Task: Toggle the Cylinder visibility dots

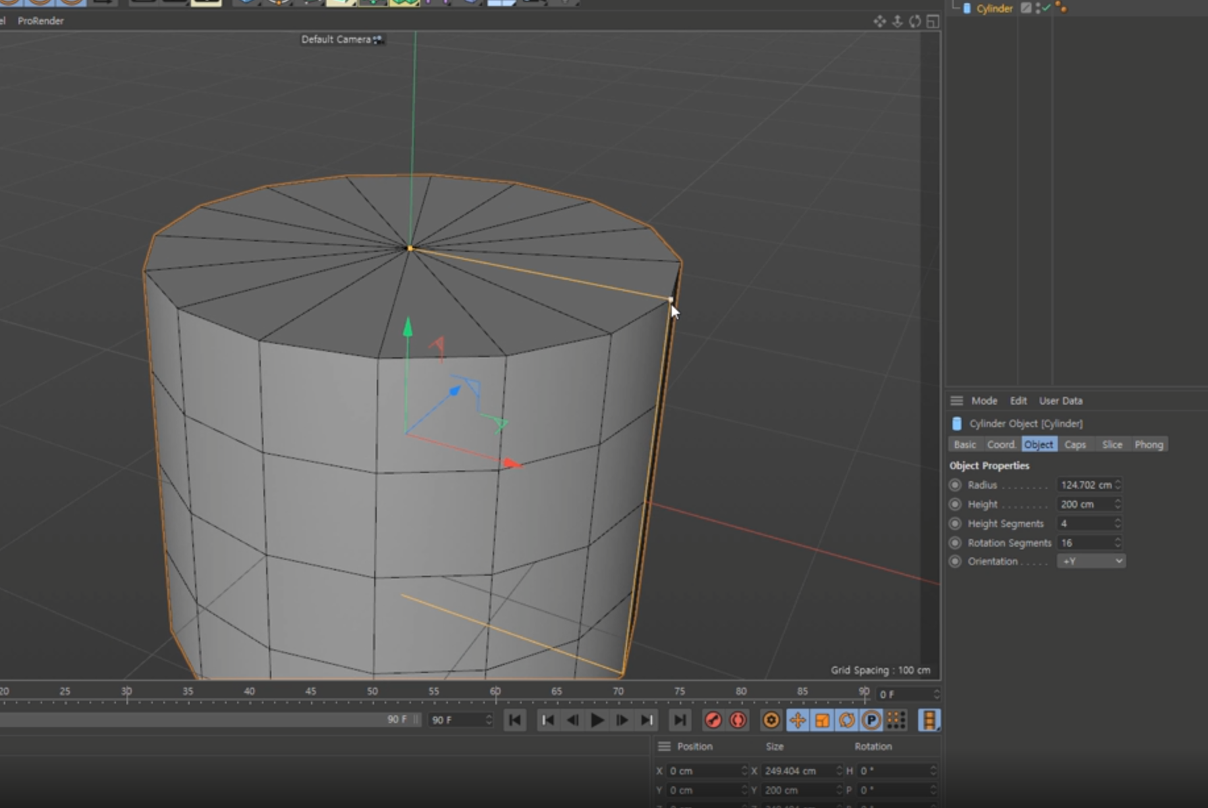Action: tap(1038, 8)
